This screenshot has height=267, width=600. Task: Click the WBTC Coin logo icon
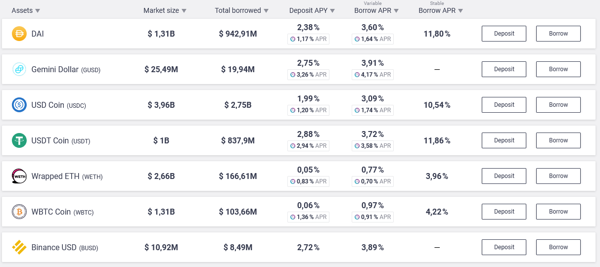coord(19,212)
